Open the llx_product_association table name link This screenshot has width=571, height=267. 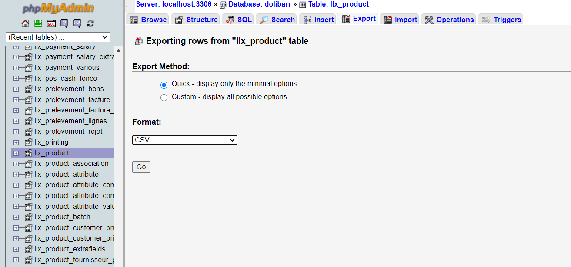[72, 164]
